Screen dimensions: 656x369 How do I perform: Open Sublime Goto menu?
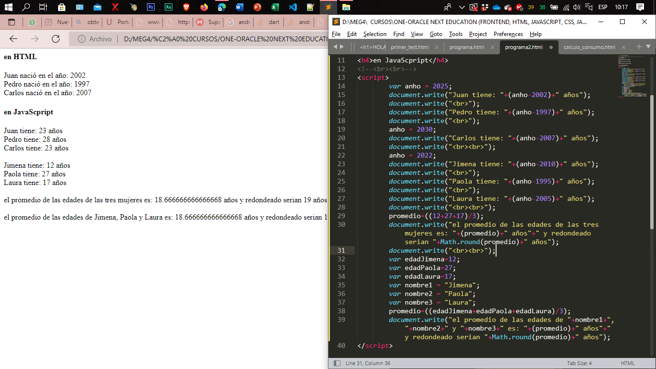tap(436, 34)
